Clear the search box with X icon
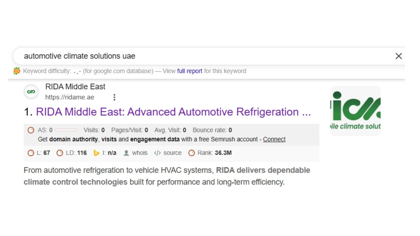 [x=399, y=56]
